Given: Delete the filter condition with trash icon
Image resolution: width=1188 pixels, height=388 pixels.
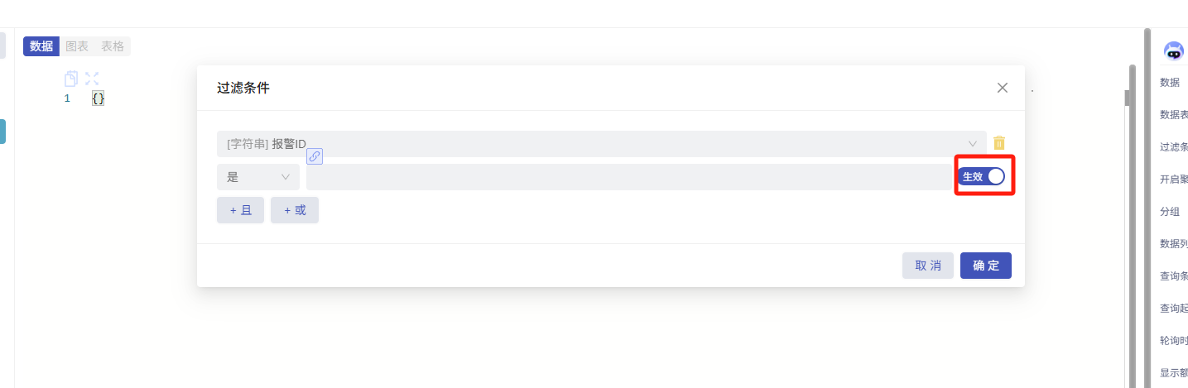Looking at the screenshot, I should point(999,143).
